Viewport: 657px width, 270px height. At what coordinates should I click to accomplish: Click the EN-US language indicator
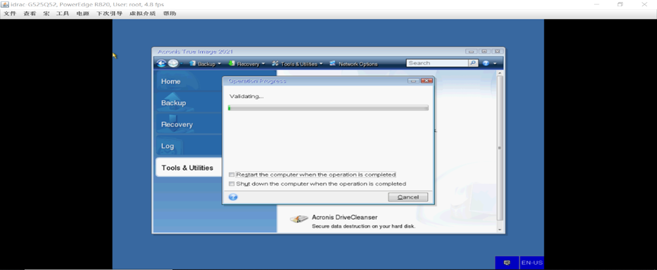click(x=531, y=263)
